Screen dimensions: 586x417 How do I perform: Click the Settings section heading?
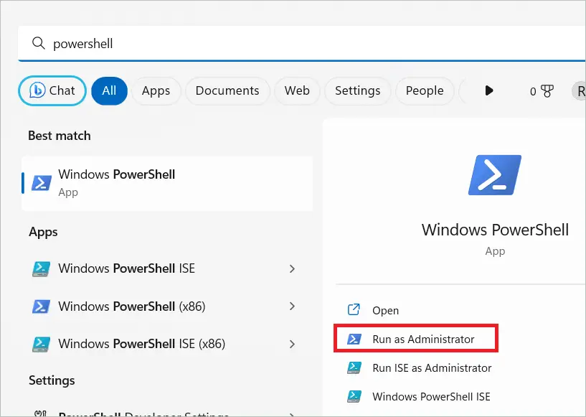click(x=52, y=380)
